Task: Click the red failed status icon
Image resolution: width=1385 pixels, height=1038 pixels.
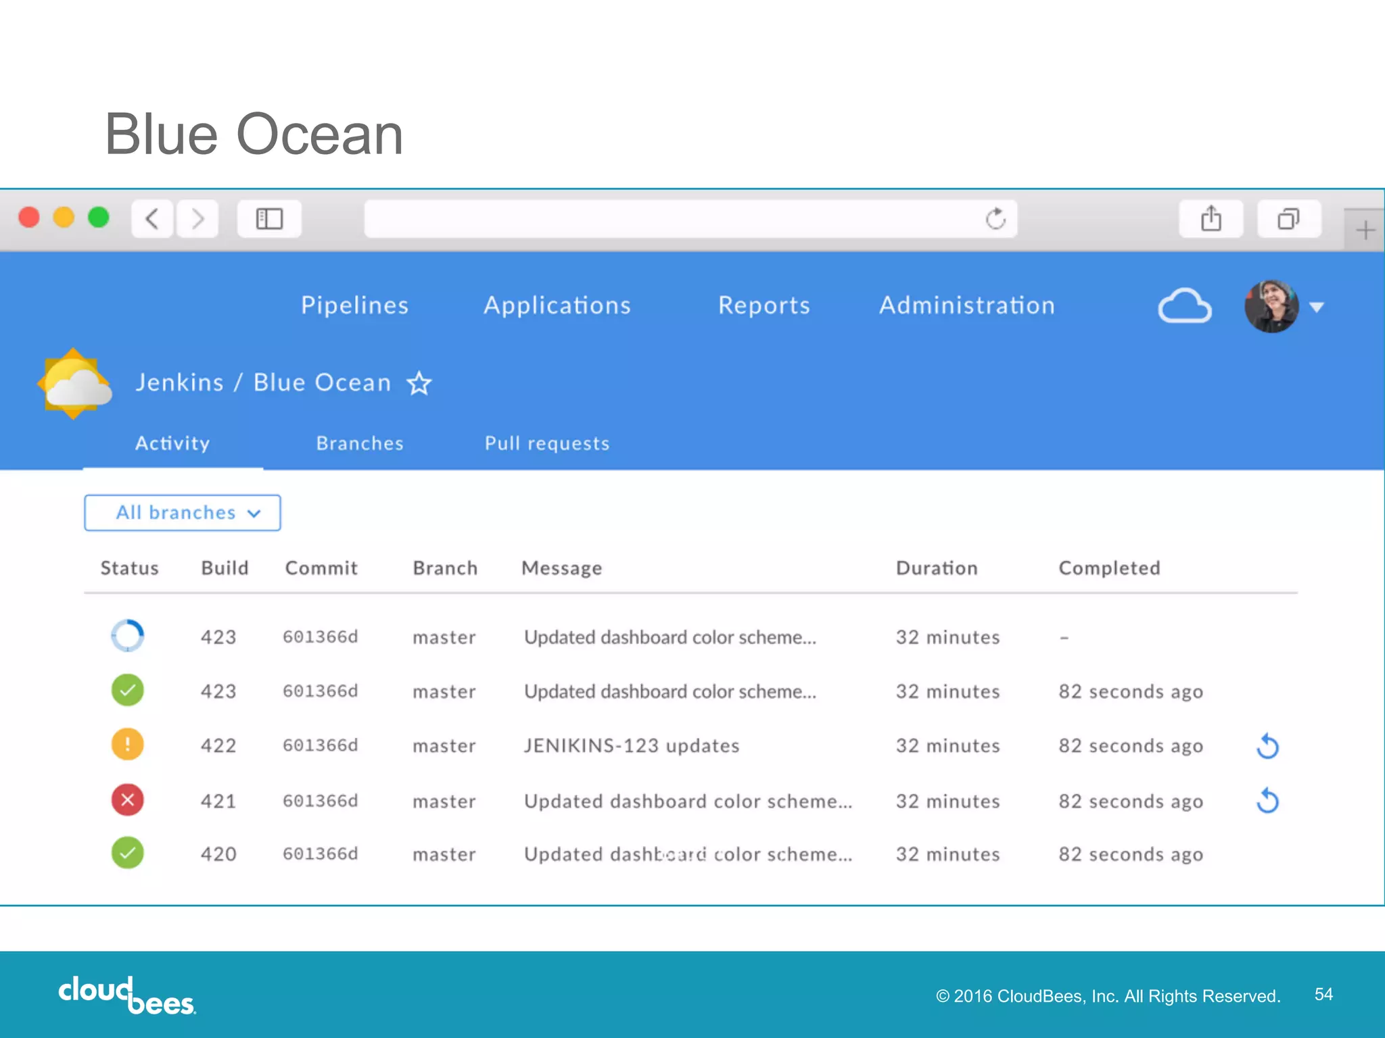Action: [x=127, y=800]
